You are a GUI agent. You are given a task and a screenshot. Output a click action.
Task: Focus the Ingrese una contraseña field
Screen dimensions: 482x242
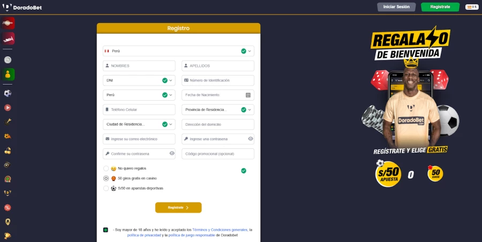coord(218,139)
